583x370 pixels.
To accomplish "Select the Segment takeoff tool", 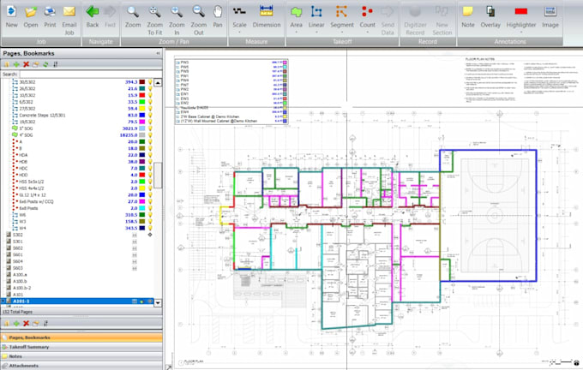I will tap(342, 17).
